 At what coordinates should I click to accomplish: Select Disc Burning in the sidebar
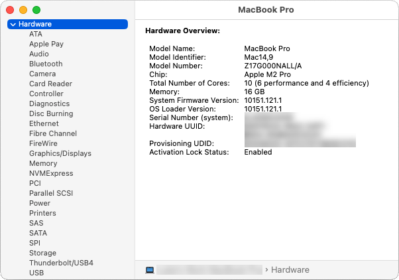click(51, 113)
